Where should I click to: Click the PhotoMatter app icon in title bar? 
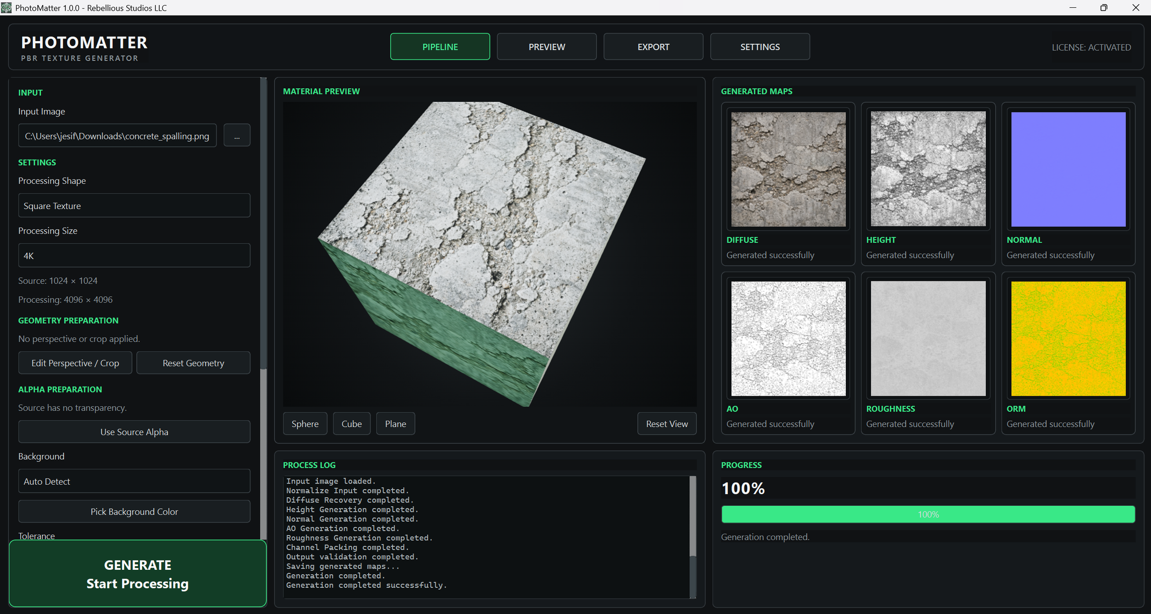(6, 7)
